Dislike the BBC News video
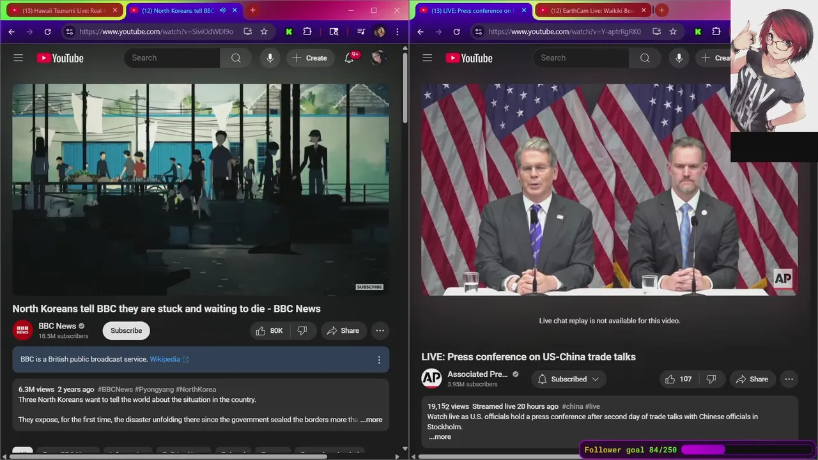The width and height of the screenshot is (818, 460). [x=302, y=331]
